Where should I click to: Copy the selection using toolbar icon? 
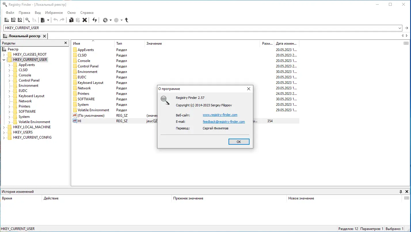coord(71,20)
